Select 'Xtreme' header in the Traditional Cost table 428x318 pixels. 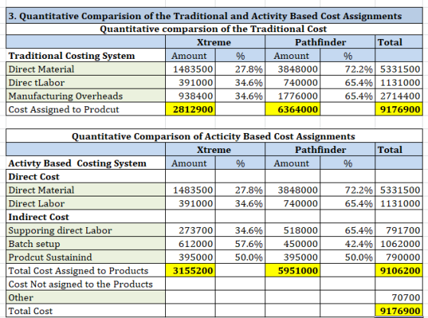215,42
